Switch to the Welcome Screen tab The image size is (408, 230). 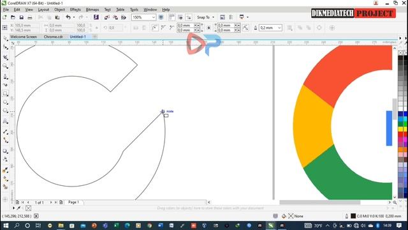point(24,37)
